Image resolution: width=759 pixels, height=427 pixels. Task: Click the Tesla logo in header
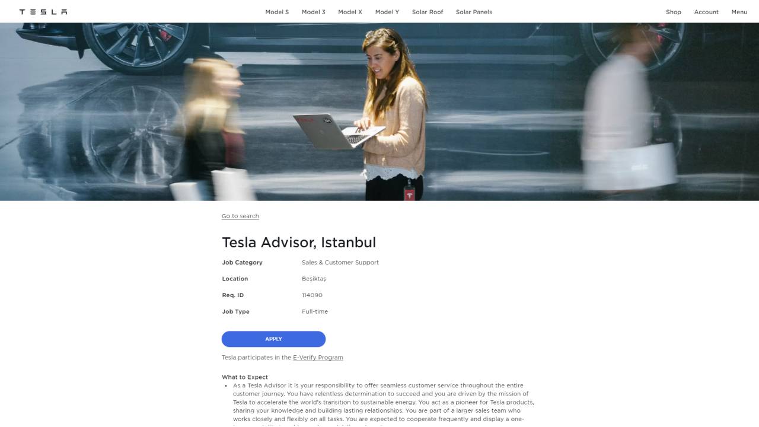tap(43, 12)
